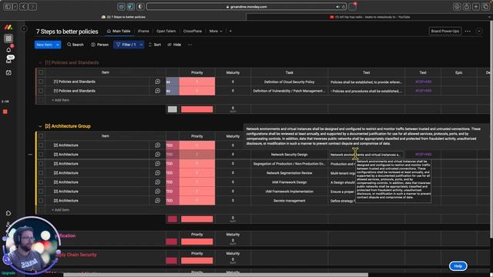Open the More views dropdown
Image resolution: width=493 pixels, height=277 pixels.
[216, 31]
